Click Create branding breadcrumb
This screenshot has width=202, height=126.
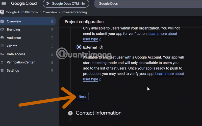click(74, 12)
